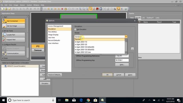Click the Task View taskbar icon

[x=59, y=100]
